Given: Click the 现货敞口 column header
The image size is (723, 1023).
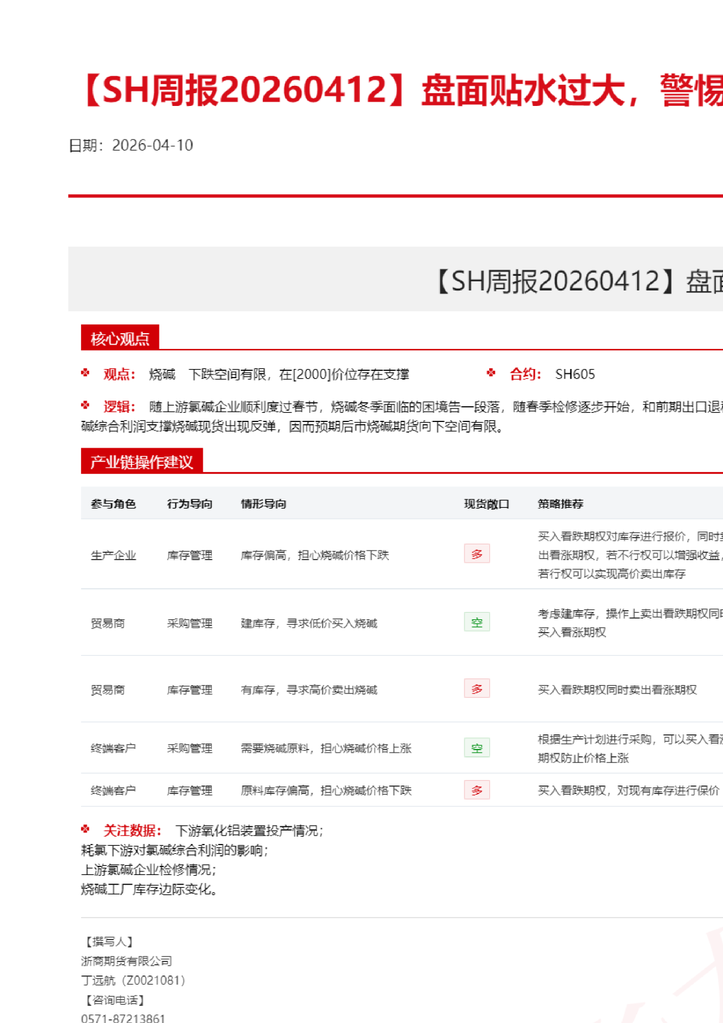Looking at the screenshot, I should click(x=487, y=504).
